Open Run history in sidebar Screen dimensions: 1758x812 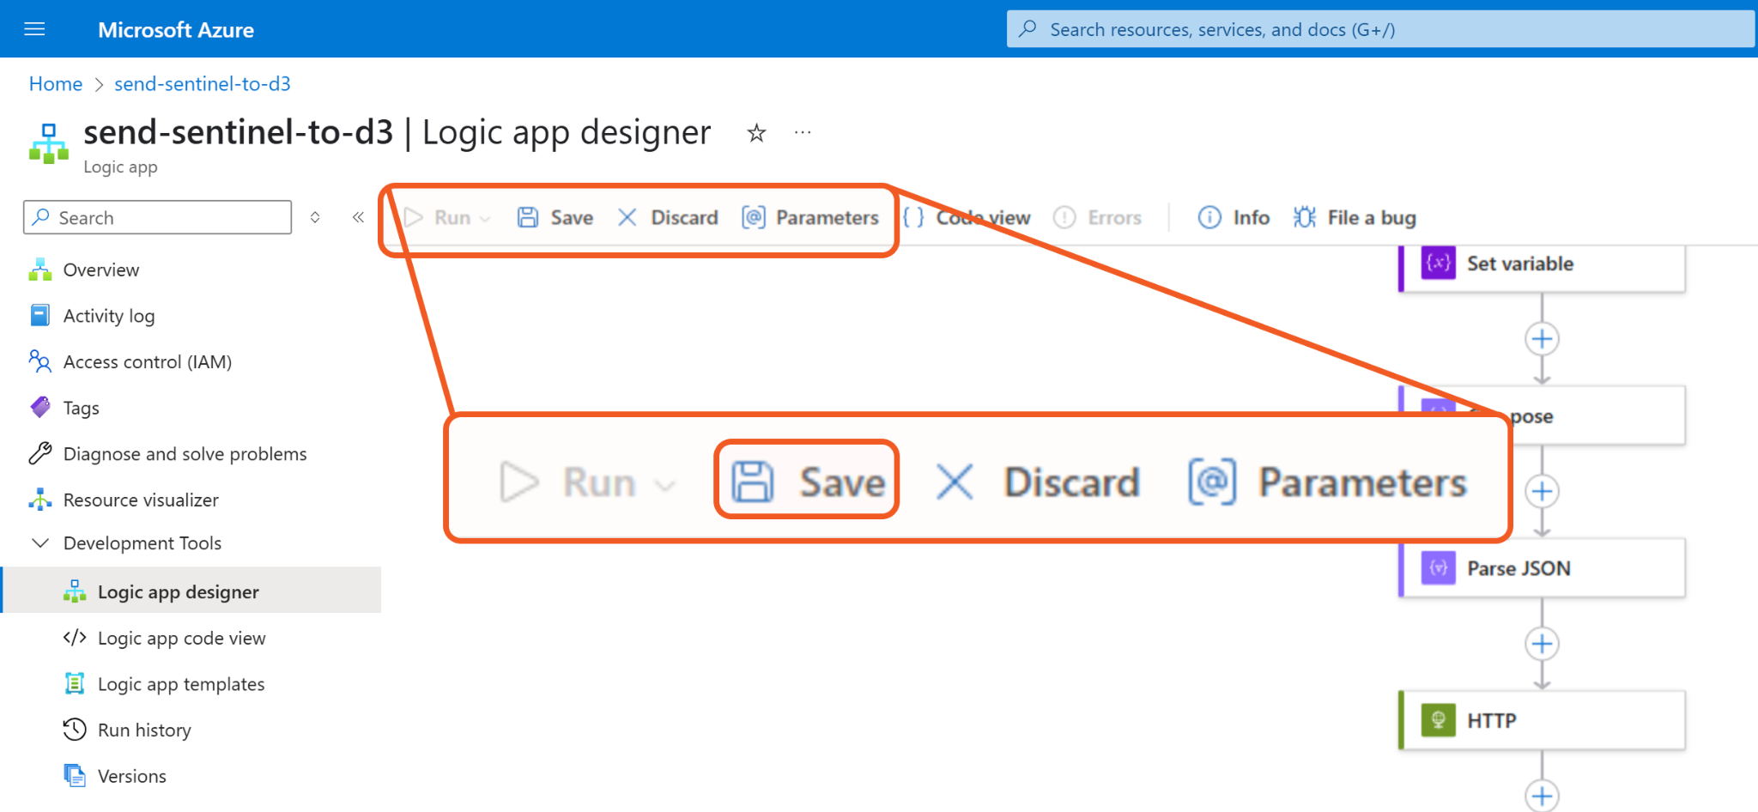[x=144, y=730]
